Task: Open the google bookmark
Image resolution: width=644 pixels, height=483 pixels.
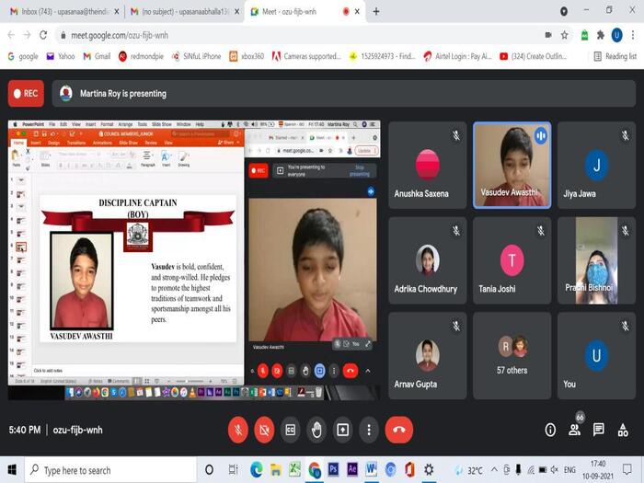Action: point(23,56)
